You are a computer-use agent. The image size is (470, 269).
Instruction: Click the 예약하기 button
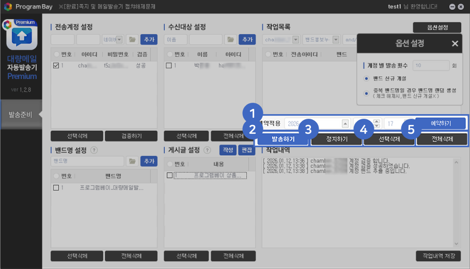point(441,124)
